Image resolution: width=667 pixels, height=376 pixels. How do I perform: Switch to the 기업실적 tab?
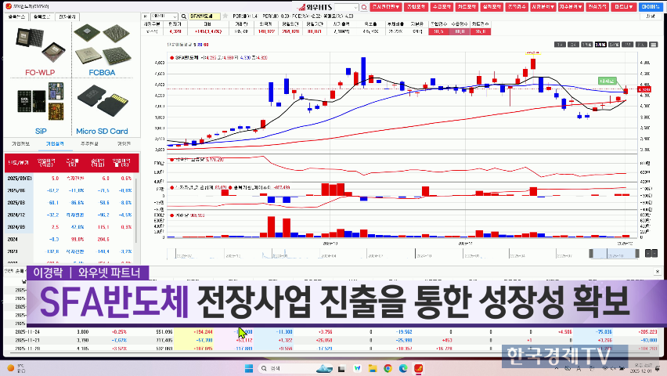(x=55, y=144)
